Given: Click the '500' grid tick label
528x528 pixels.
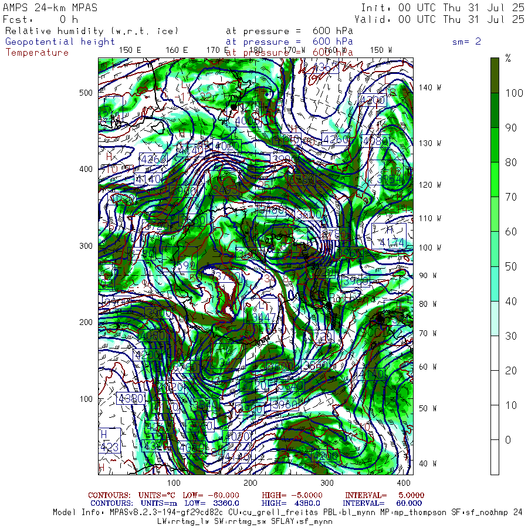Looking at the screenshot, I should [86, 93].
